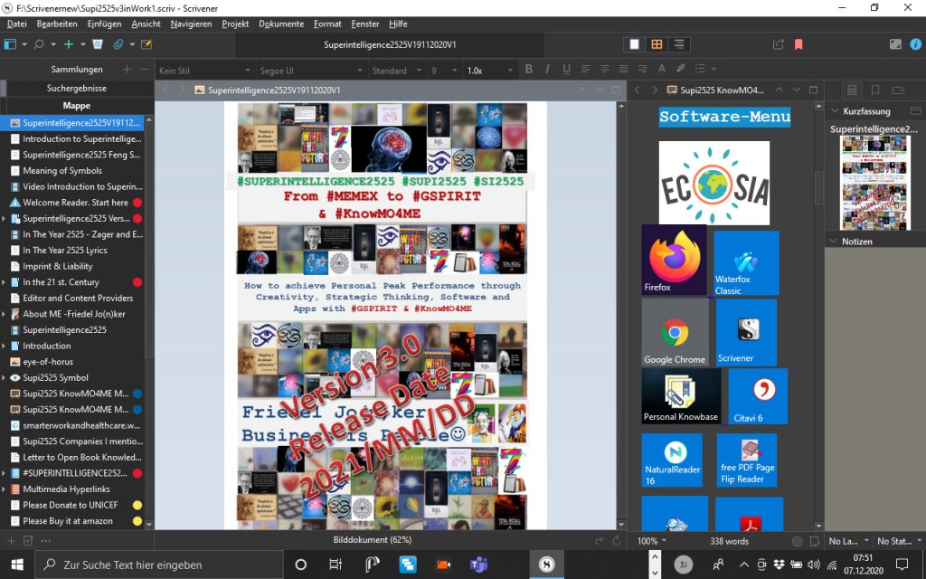Open the Format menu
Image resolution: width=926 pixels, height=579 pixels.
327,24
